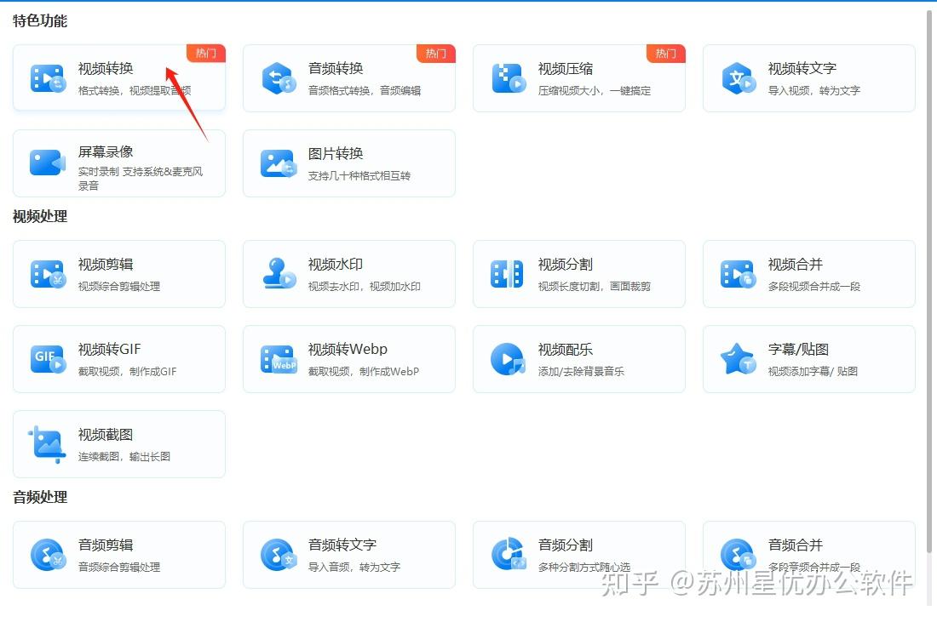Launch the 视频合并 video merge tool
The image size is (937, 622).
[809, 273]
